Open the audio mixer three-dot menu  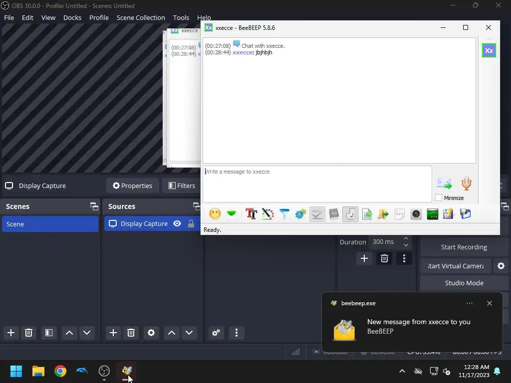[x=237, y=333]
